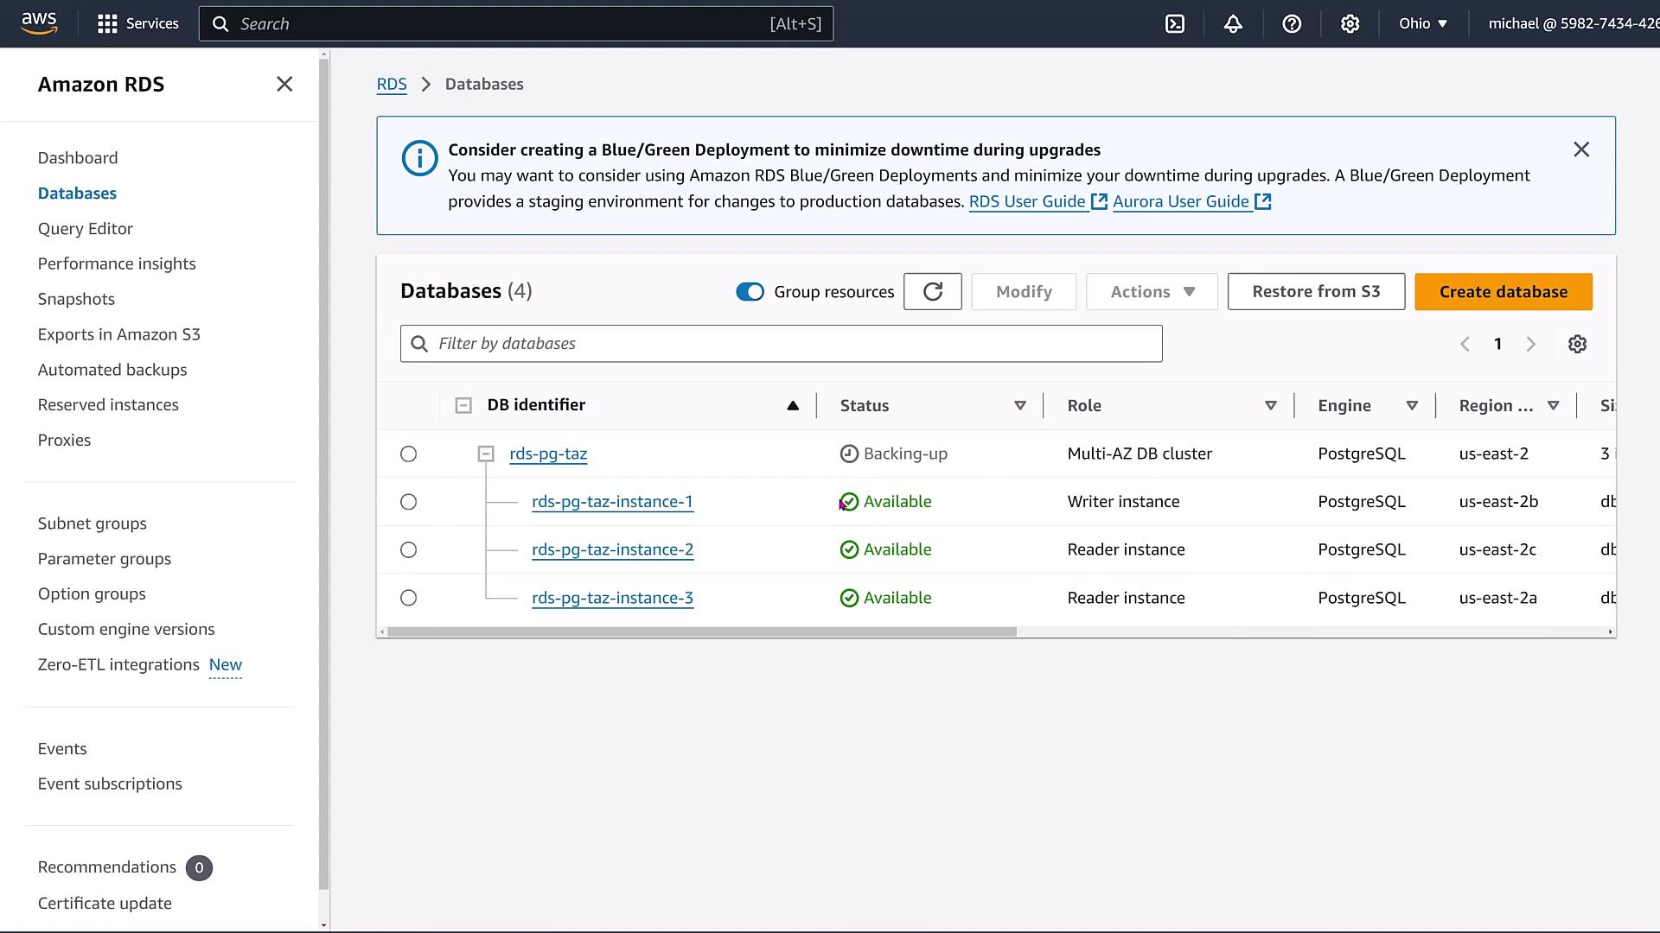
Task: Select radio button for rds-pg-taz cluster
Action: [x=409, y=454]
